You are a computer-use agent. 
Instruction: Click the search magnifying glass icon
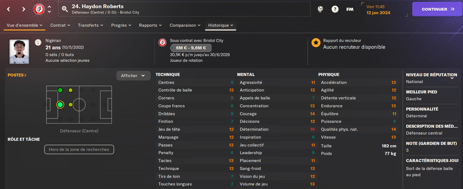(x=65, y=9)
